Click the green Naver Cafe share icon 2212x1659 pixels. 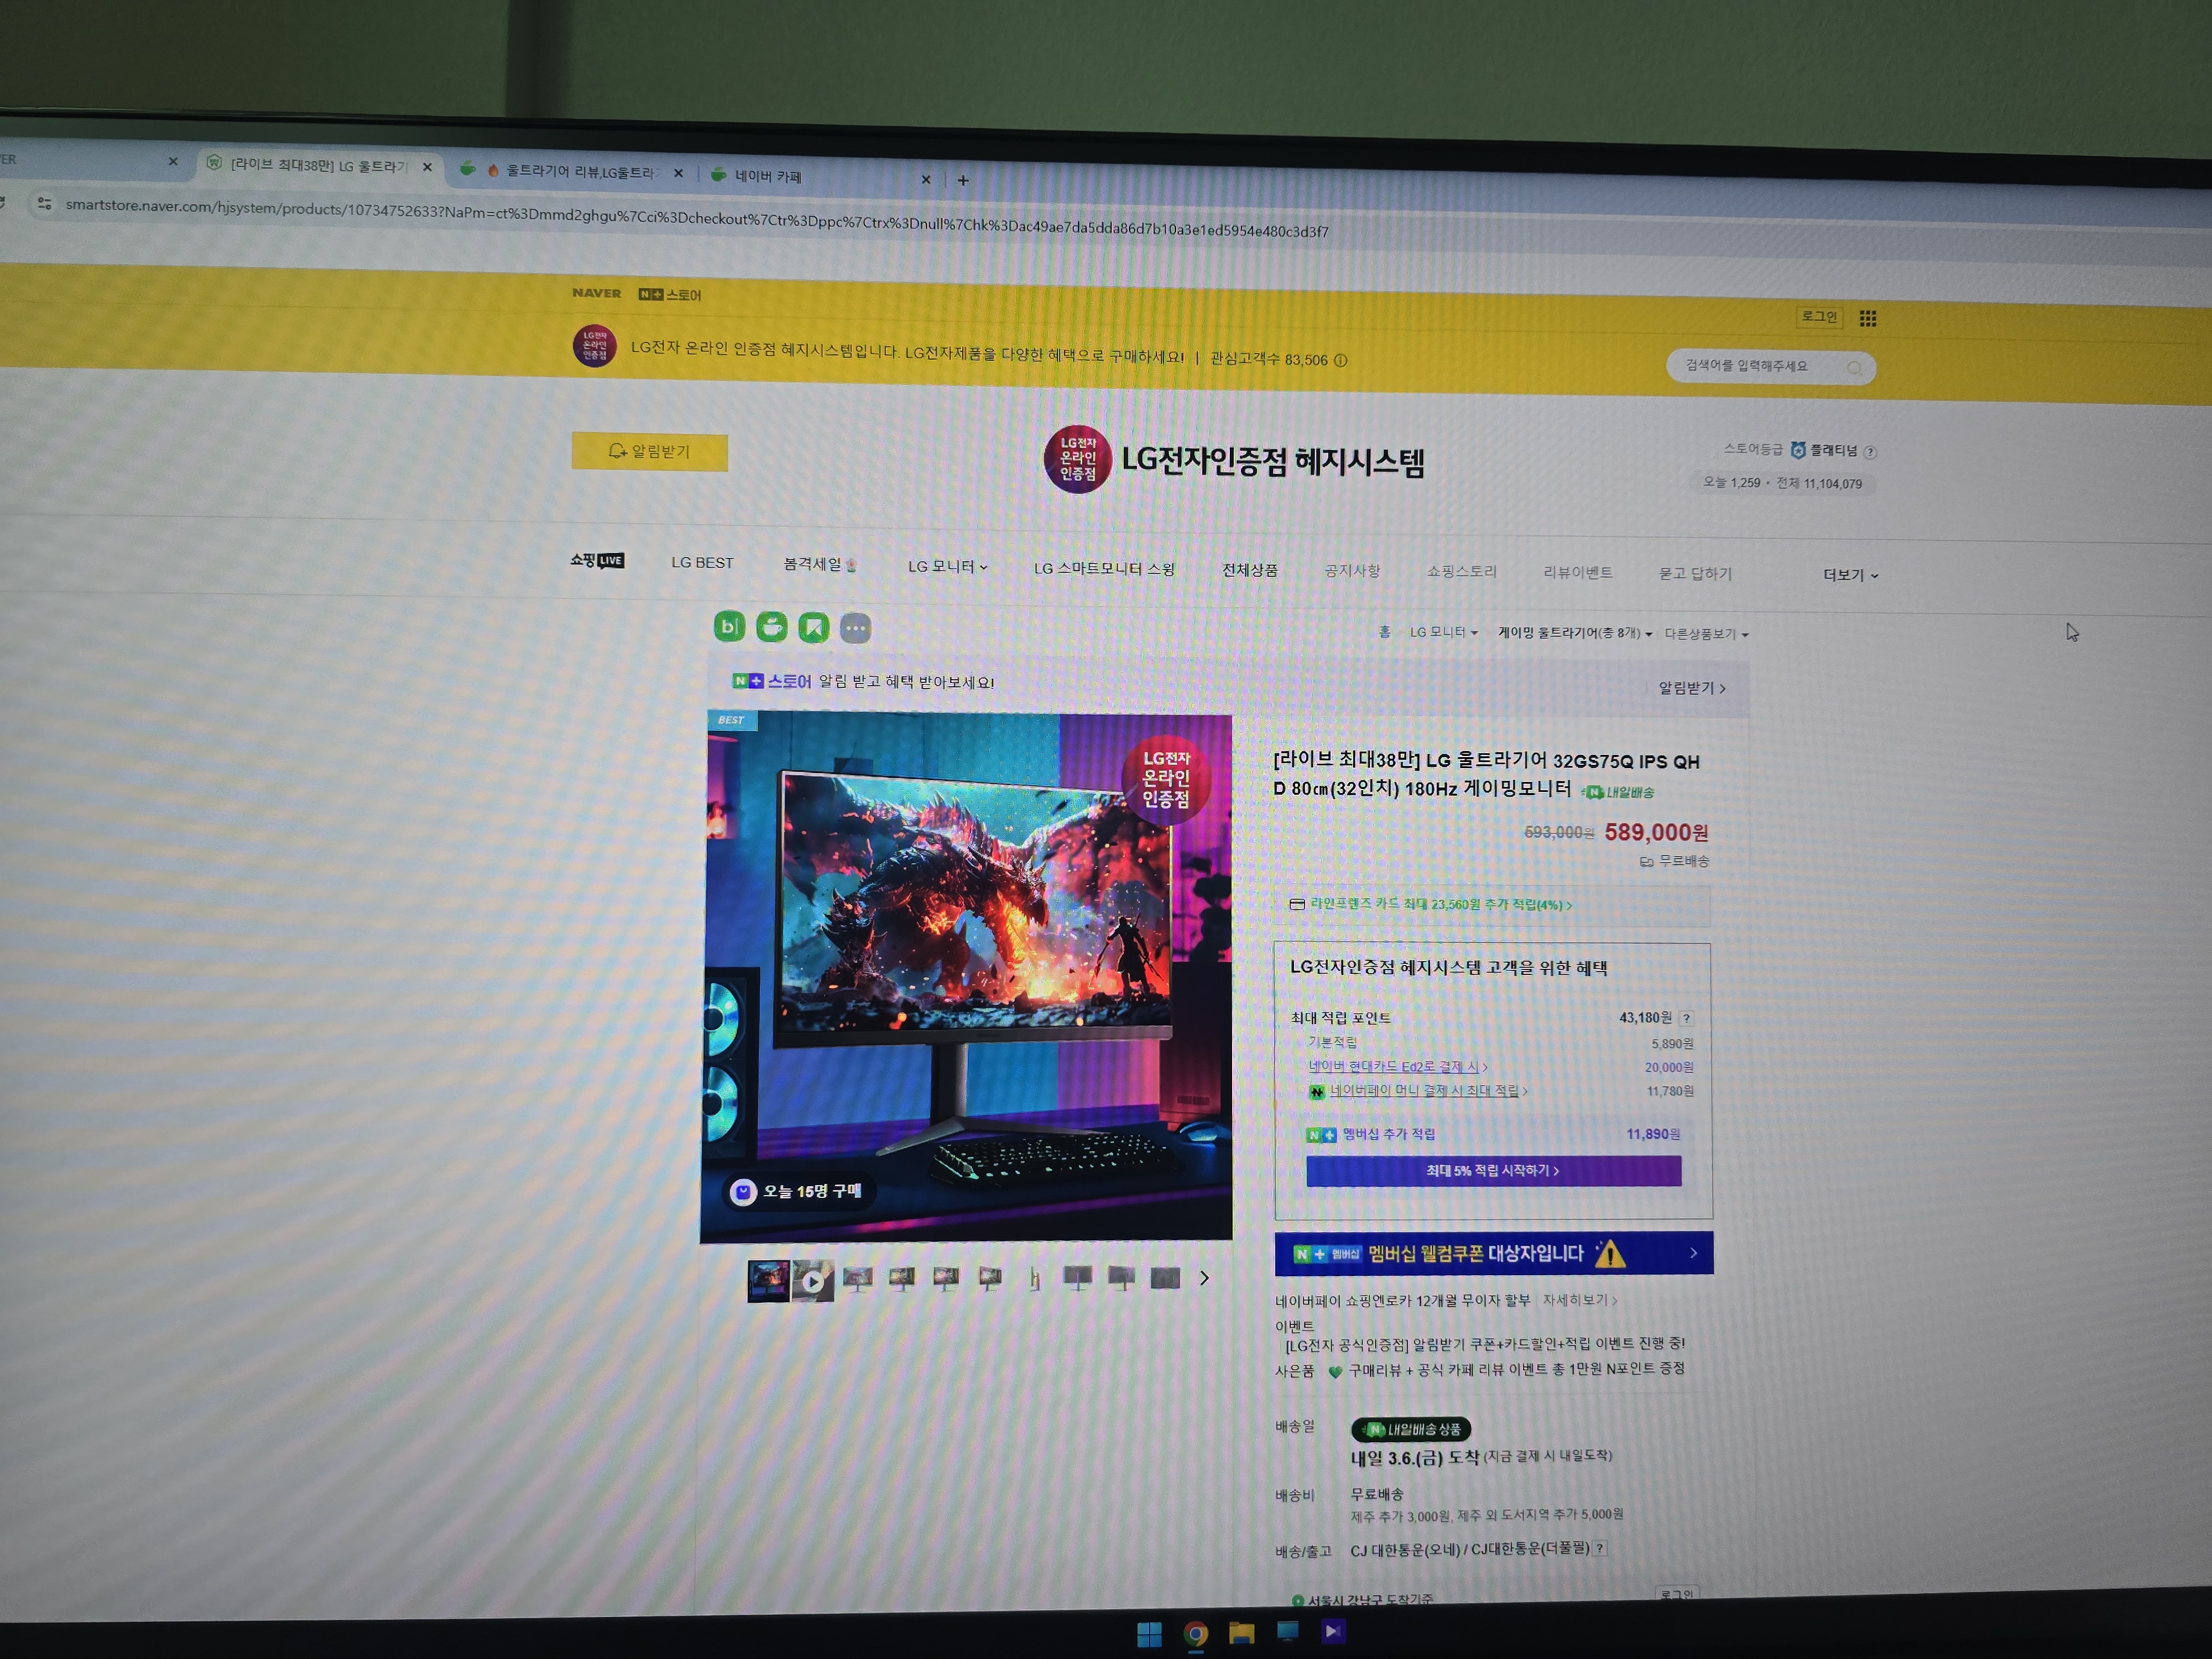click(x=771, y=627)
